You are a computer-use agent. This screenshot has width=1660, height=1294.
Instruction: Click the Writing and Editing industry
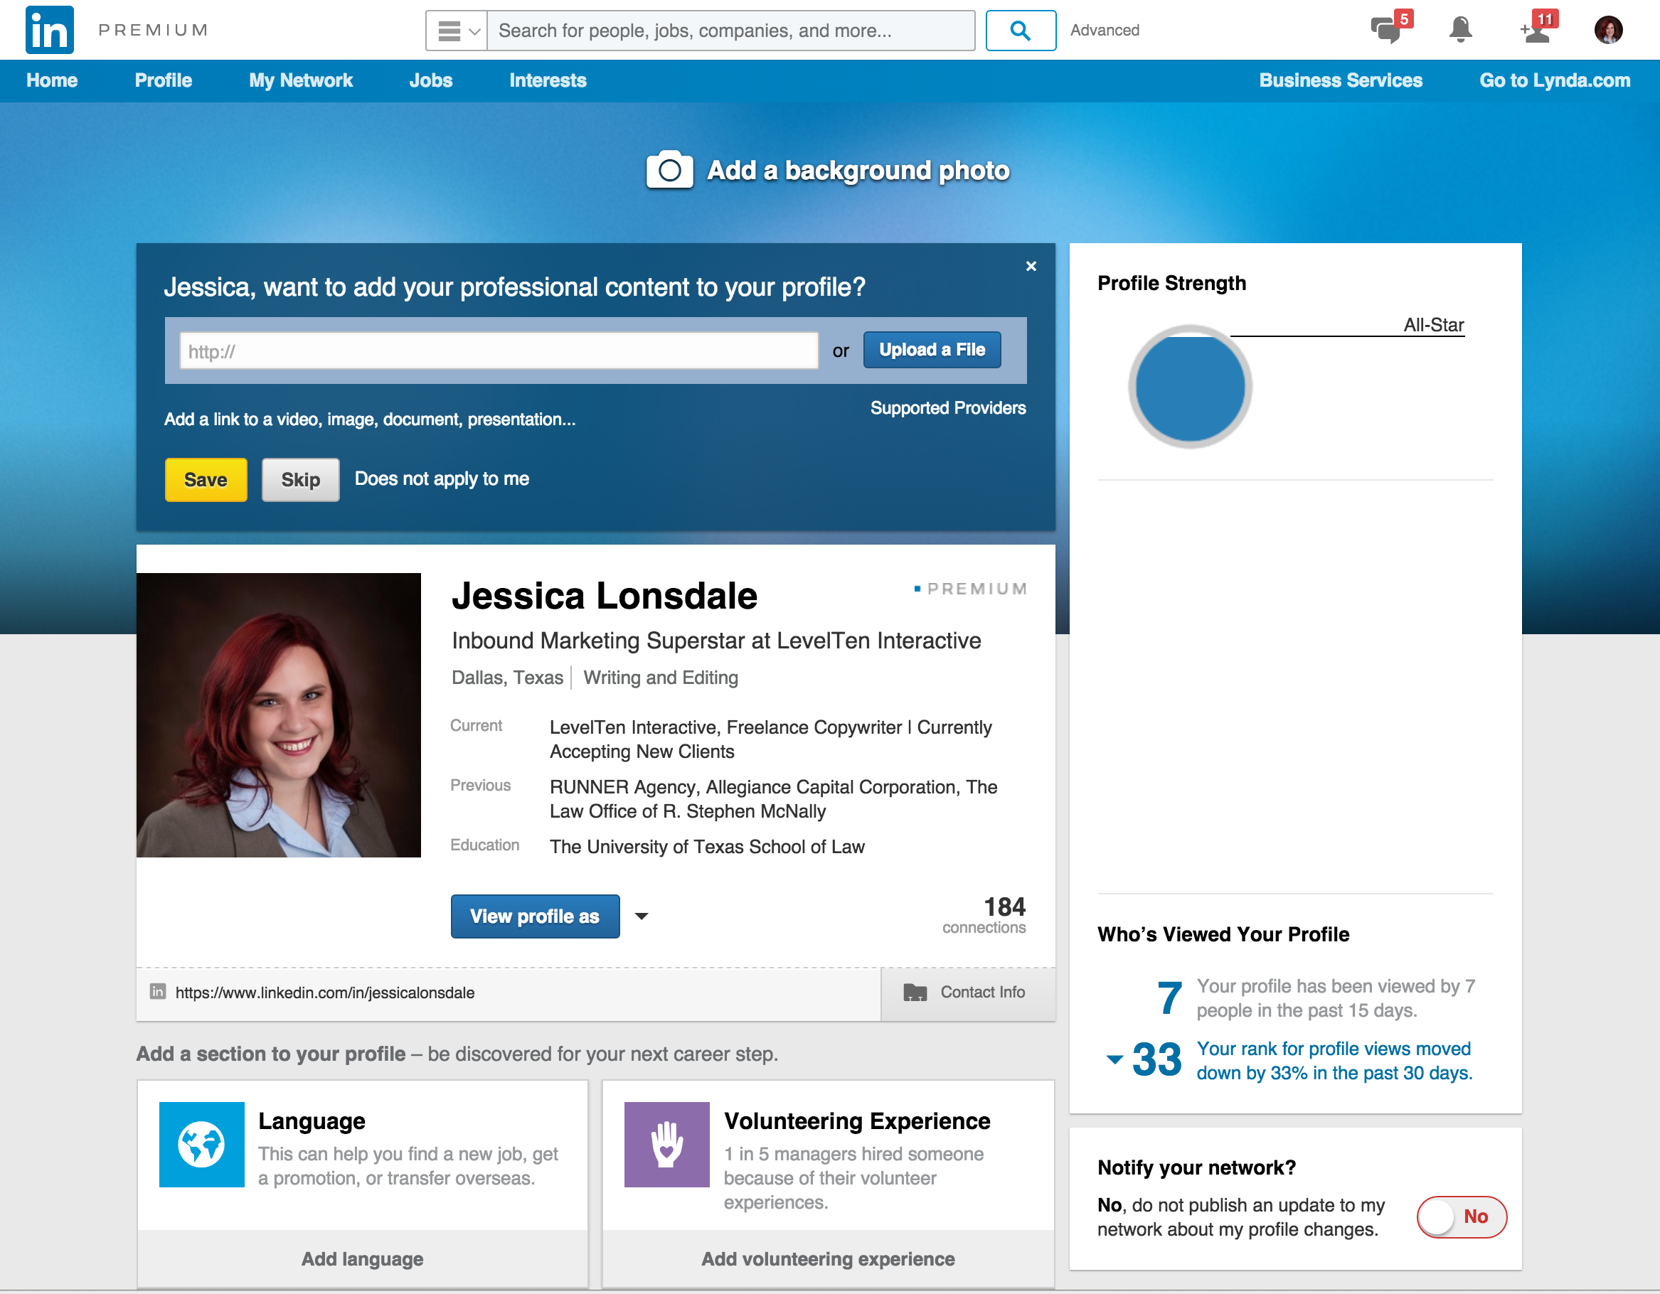pyautogui.click(x=661, y=677)
